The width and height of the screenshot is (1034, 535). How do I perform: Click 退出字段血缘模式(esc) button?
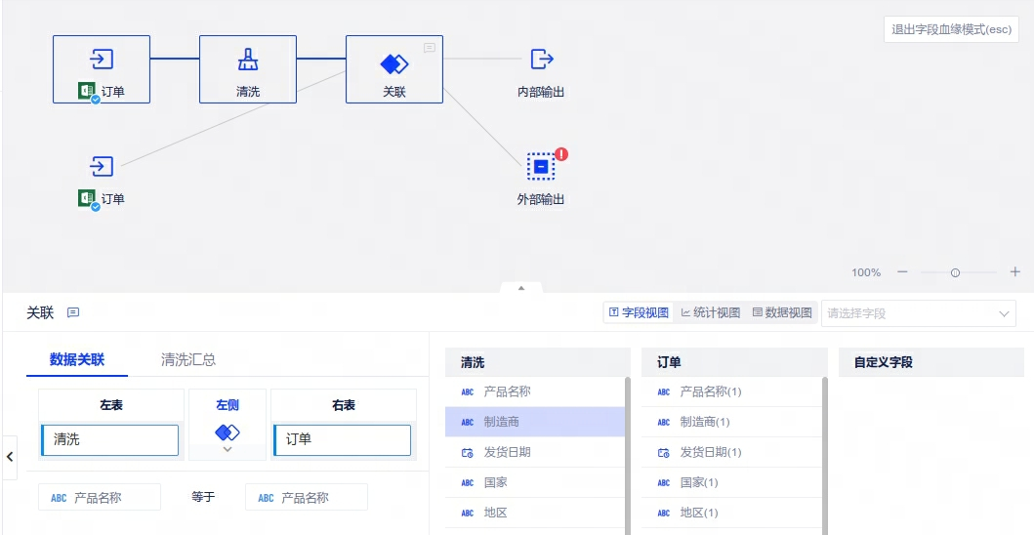(x=951, y=29)
